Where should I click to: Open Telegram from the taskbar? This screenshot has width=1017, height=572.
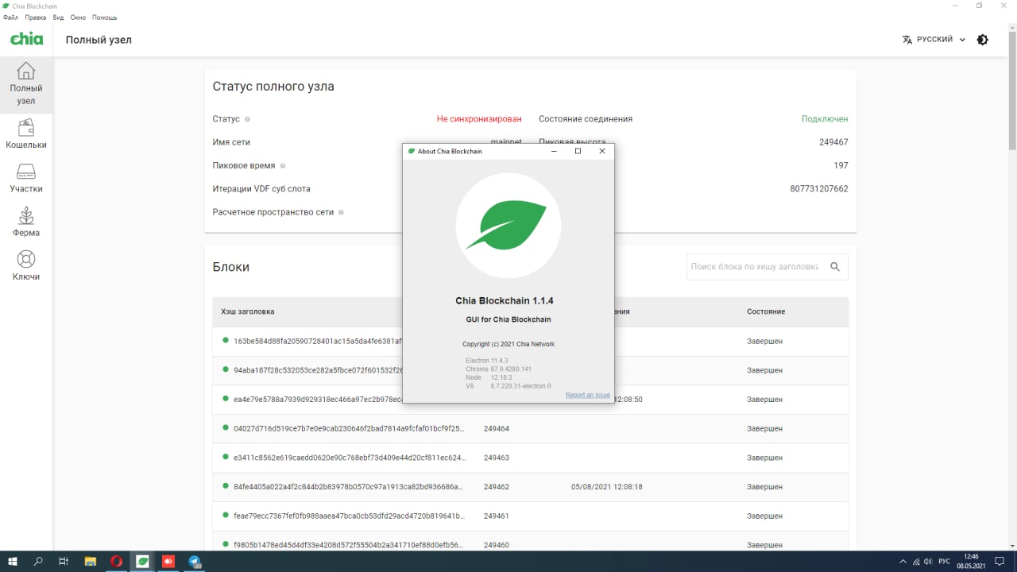pyautogui.click(x=195, y=562)
